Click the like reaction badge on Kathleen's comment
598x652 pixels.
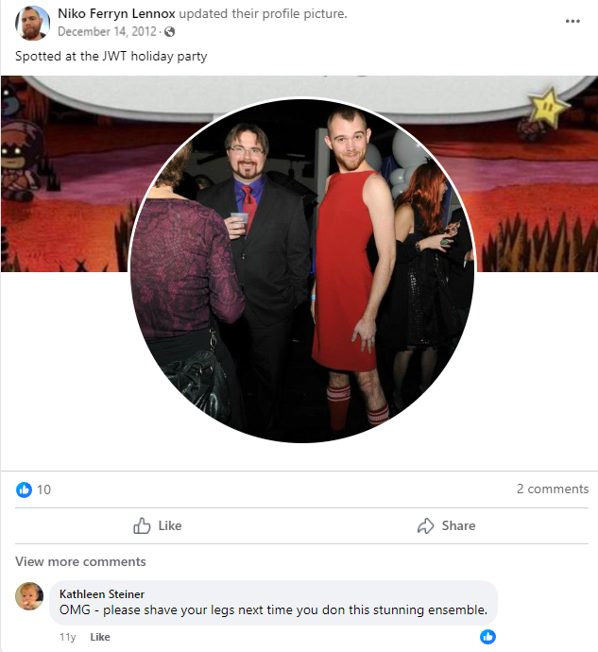point(487,637)
